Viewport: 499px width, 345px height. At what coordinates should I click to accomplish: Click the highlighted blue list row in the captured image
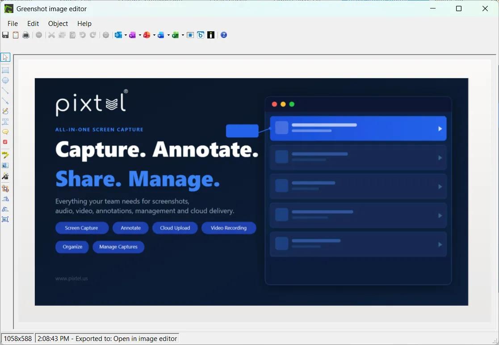[358, 129]
